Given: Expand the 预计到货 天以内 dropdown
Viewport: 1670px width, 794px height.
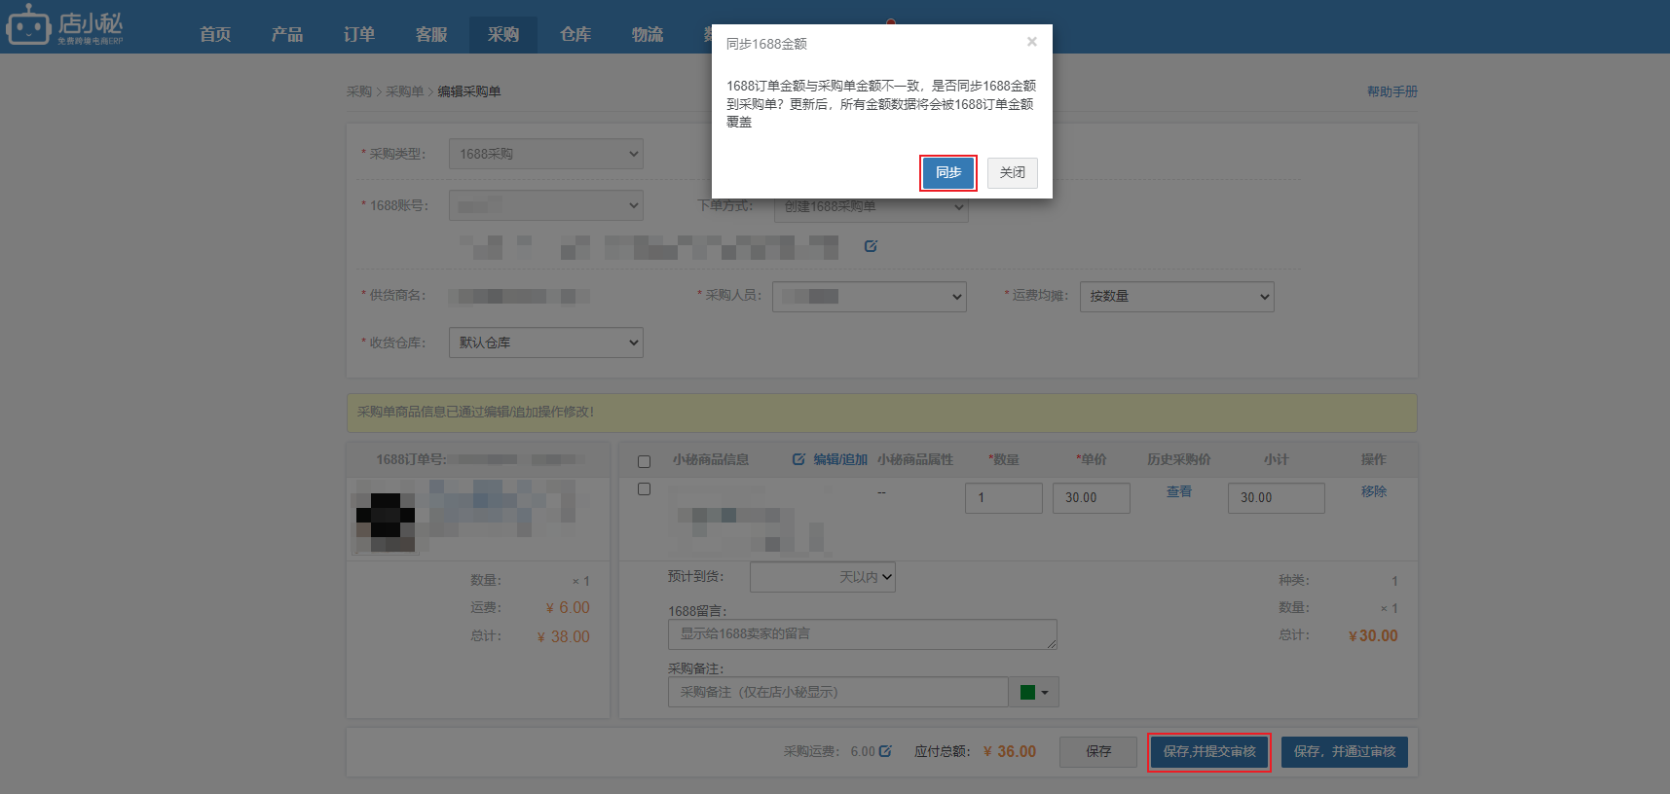Looking at the screenshot, I should (x=823, y=577).
